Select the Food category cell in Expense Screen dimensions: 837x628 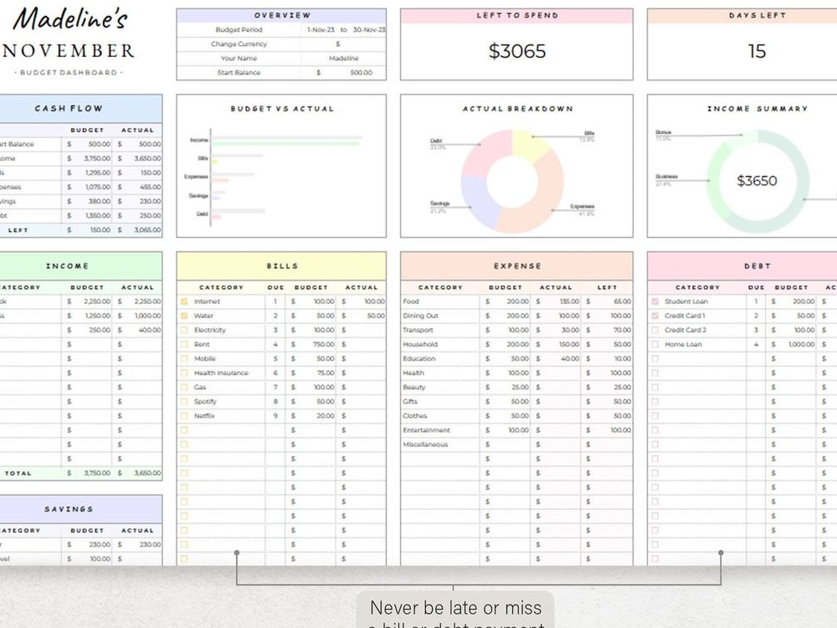coord(440,301)
